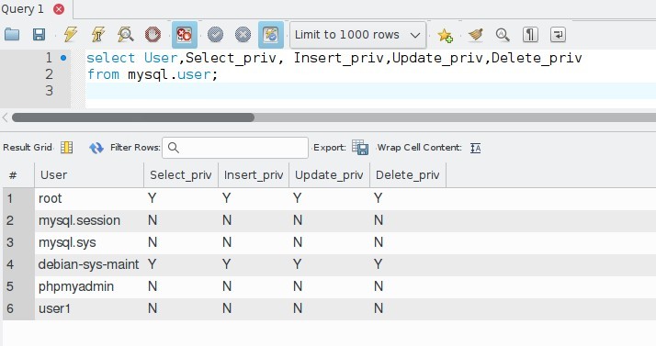Screen dimensions: 656x346
Task: Focus the Filter Rows search field
Action: 235,148
